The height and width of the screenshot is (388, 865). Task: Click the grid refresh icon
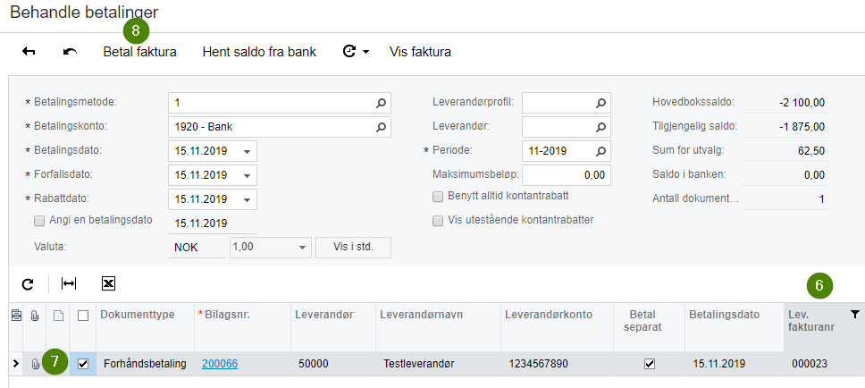coord(28,283)
